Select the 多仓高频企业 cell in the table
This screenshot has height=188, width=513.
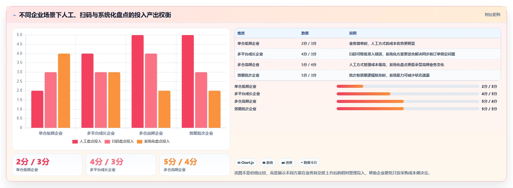pyautogui.click(x=248, y=65)
